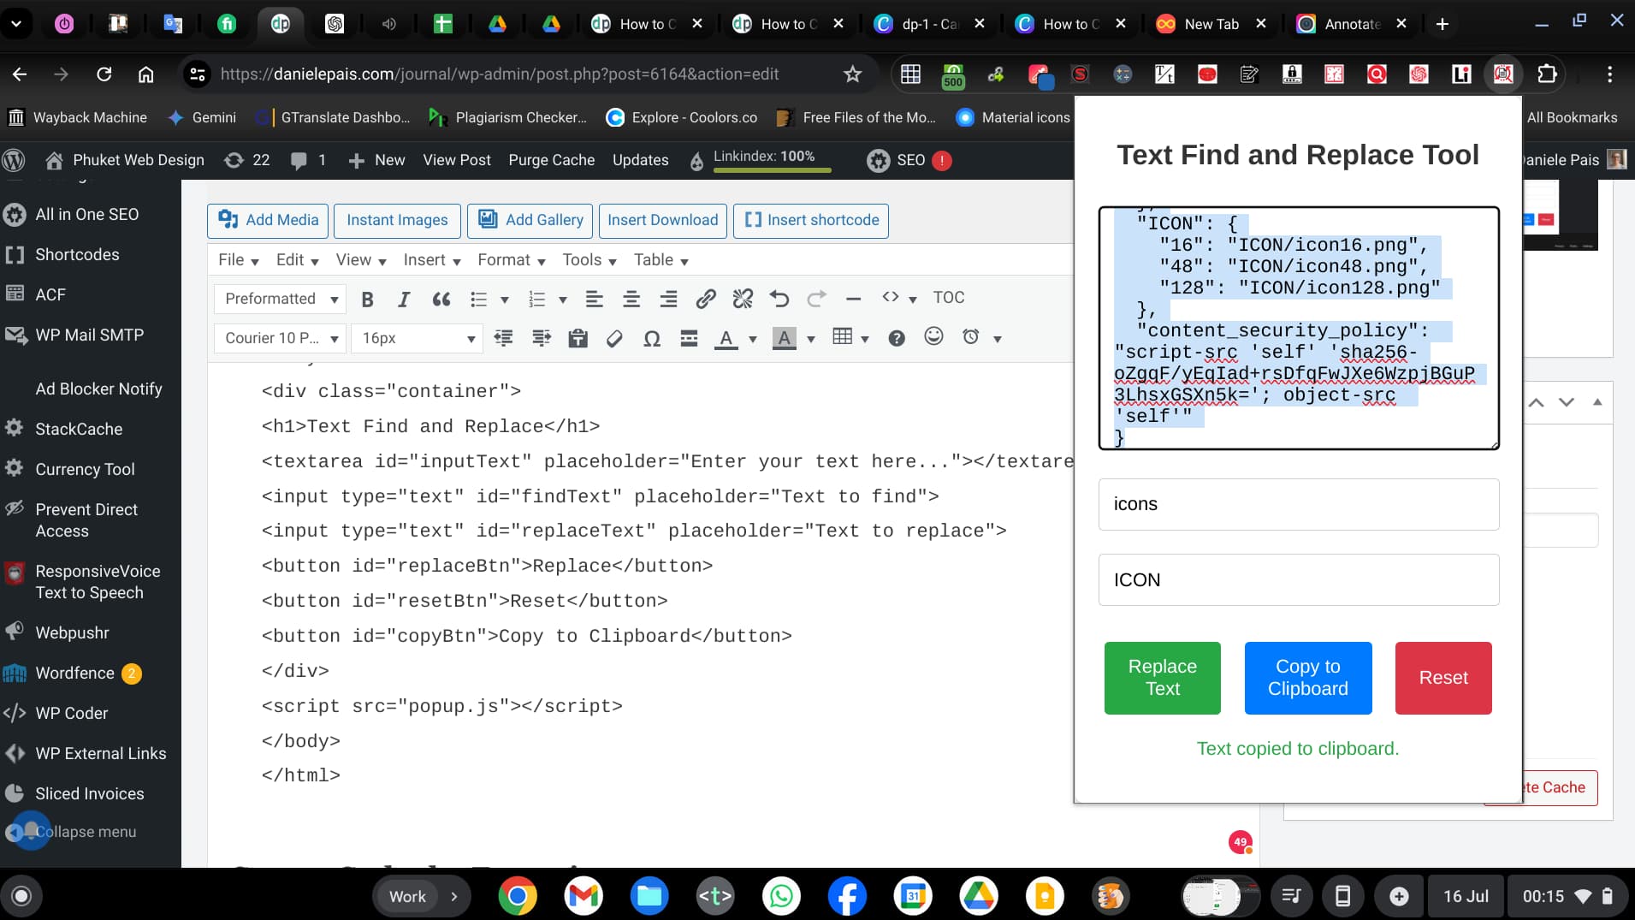Viewport: 1635px width, 920px height.
Task: Collapse the WordPress admin menu
Action: point(86,832)
